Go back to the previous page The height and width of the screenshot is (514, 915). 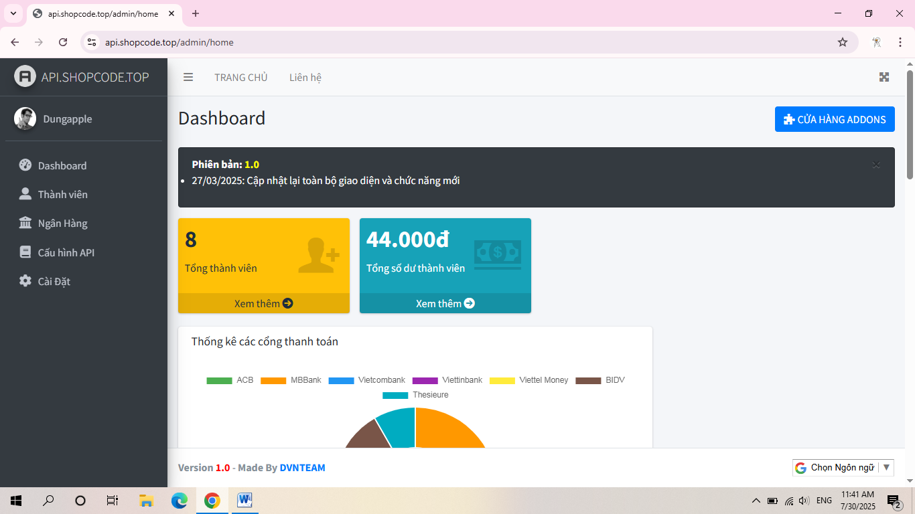(x=15, y=42)
